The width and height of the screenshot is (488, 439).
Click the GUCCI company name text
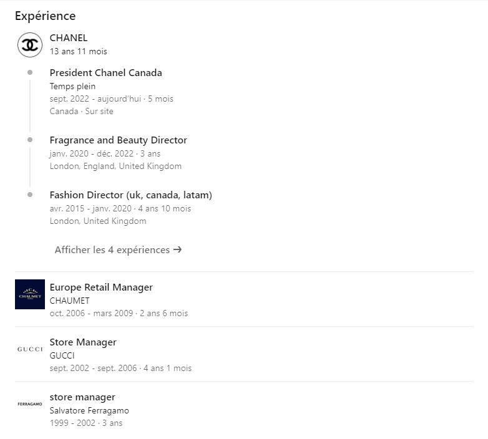pos(62,355)
